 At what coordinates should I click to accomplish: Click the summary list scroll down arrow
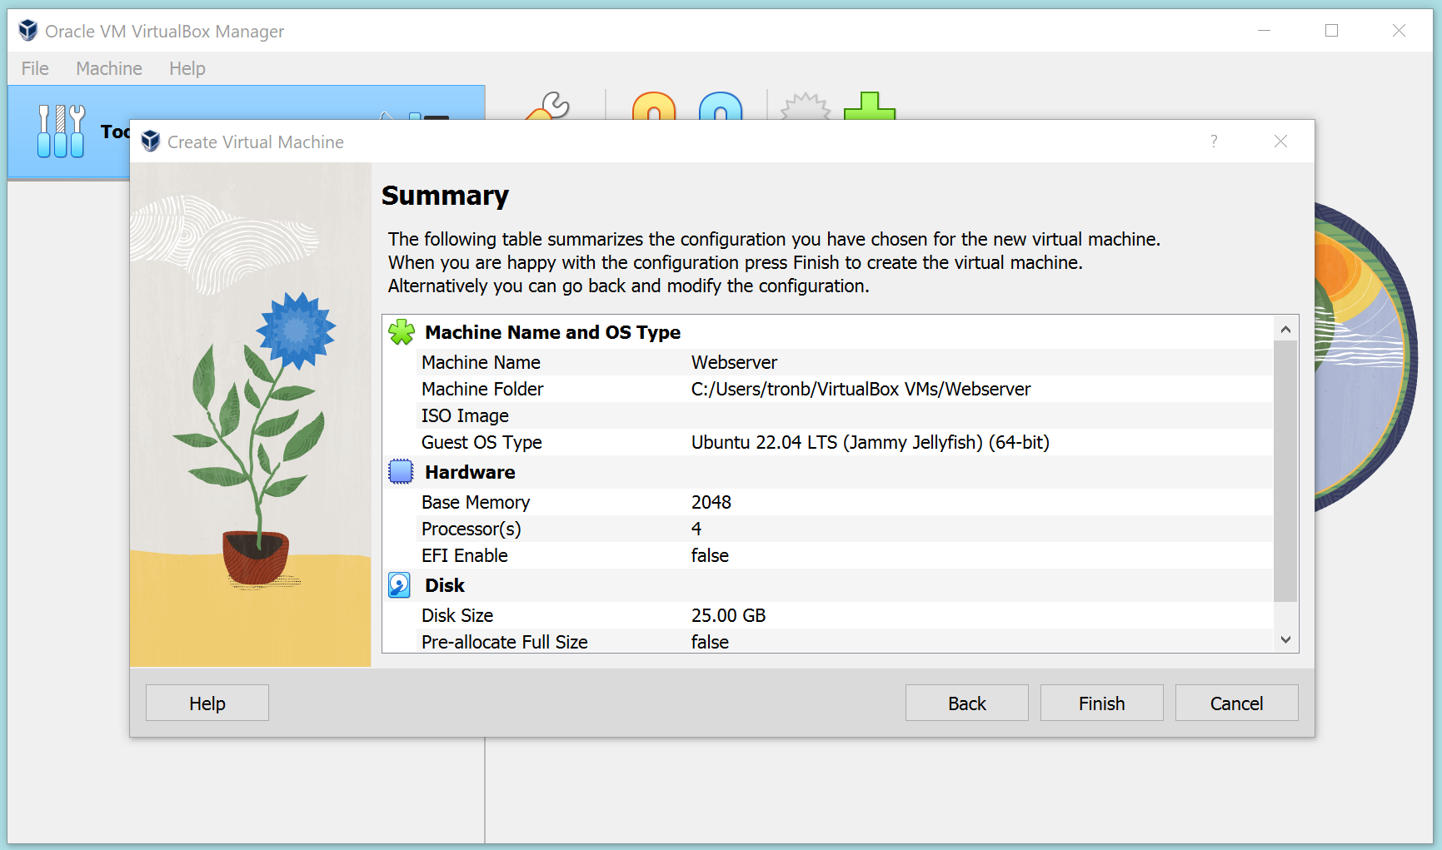pos(1285,640)
